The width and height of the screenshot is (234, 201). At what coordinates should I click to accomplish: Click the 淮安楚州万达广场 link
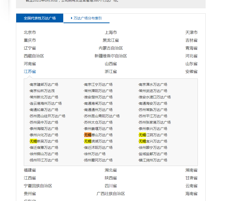98,97
